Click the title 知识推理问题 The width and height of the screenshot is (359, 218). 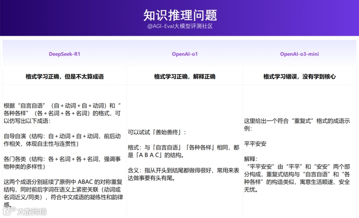click(x=180, y=15)
